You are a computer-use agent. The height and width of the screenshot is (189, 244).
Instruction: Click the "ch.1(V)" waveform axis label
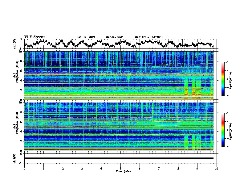click(x=15, y=44)
